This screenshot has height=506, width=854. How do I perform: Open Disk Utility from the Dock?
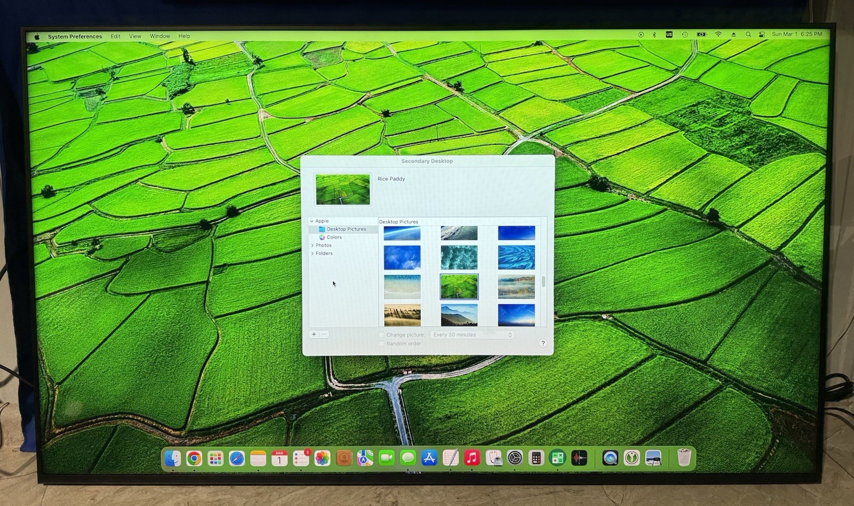(x=493, y=458)
